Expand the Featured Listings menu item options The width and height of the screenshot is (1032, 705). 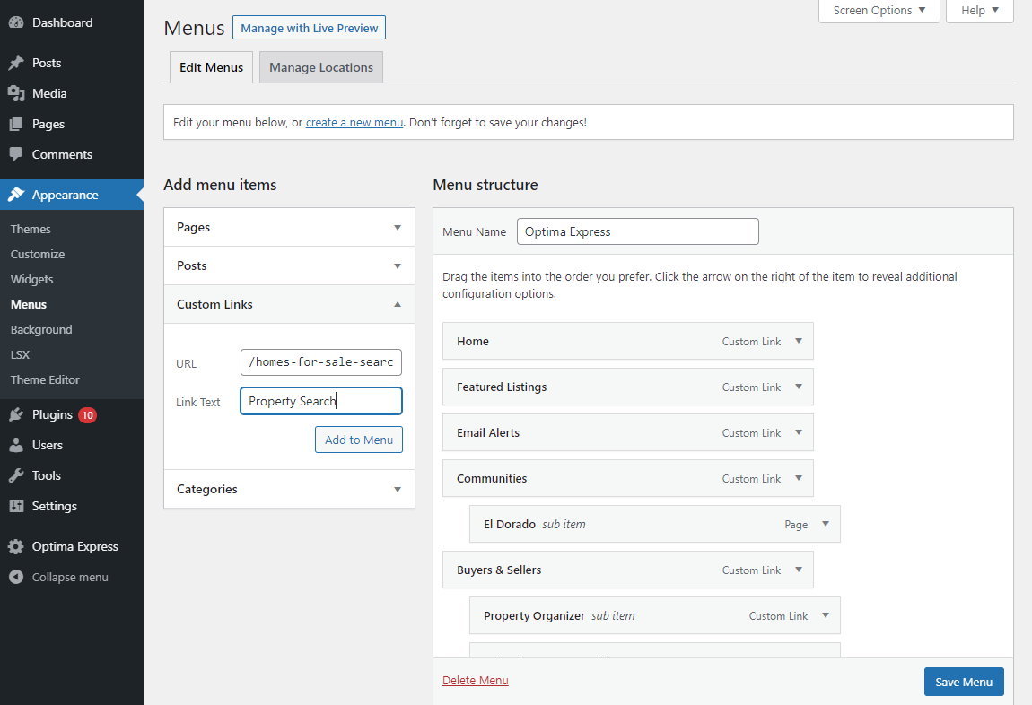pos(799,387)
